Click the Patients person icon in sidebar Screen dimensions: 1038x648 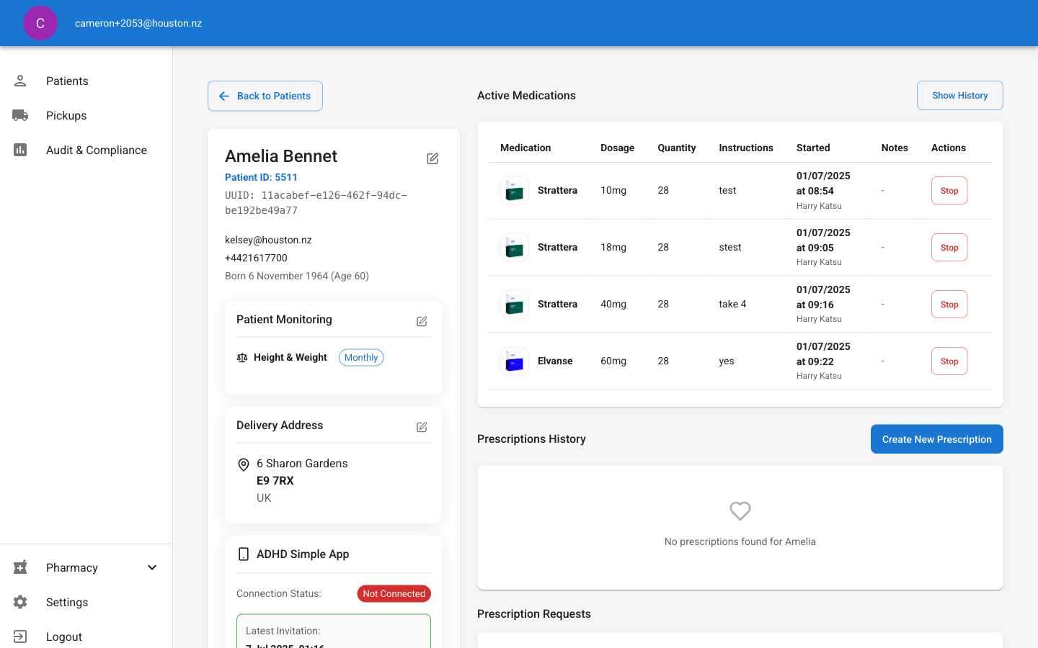point(20,81)
